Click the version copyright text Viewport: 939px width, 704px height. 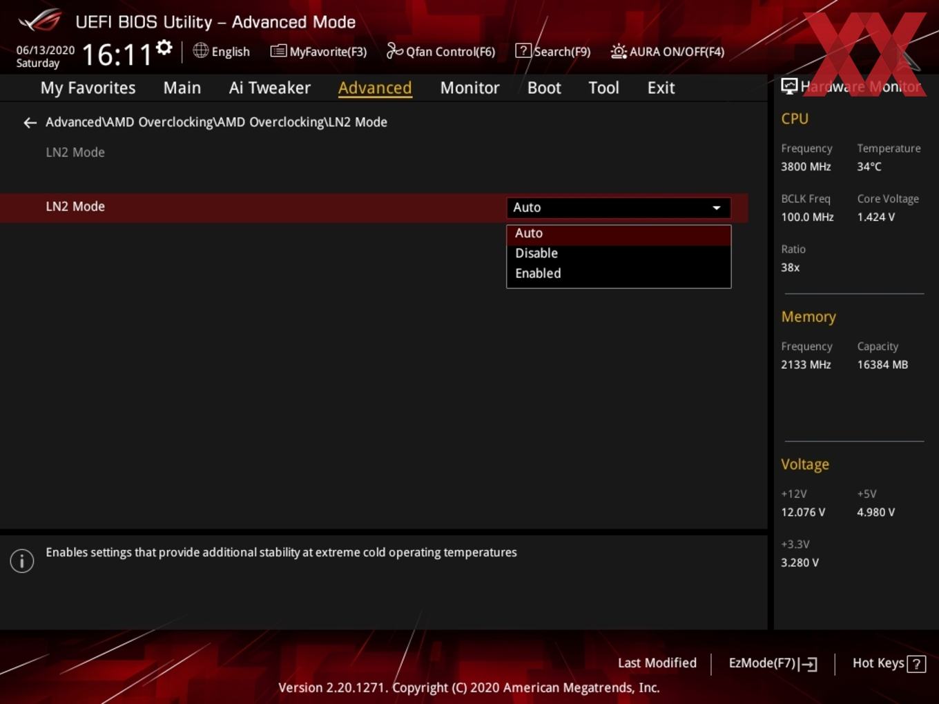click(x=469, y=687)
